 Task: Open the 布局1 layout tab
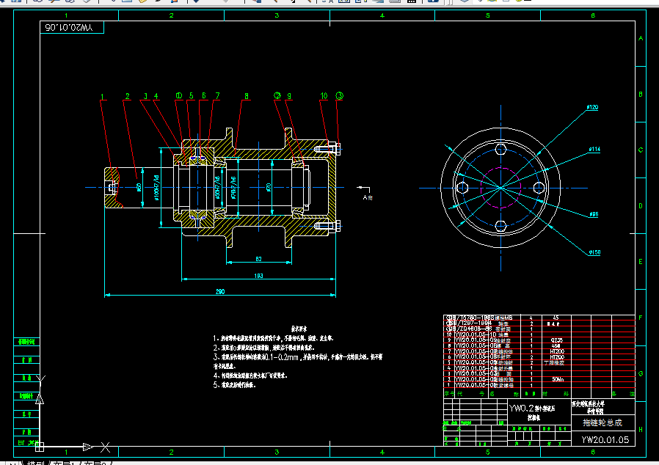click(63, 463)
